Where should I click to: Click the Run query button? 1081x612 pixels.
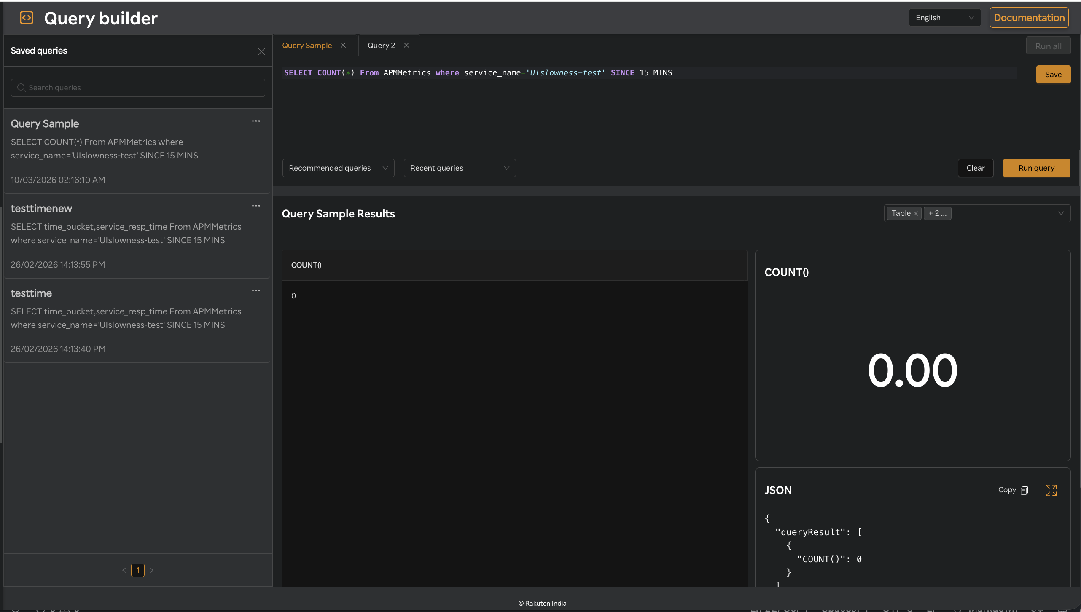click(x=1036, y=168)
